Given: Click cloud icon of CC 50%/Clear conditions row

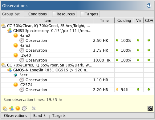Looking at the screenshot, I should click(4, 26).
